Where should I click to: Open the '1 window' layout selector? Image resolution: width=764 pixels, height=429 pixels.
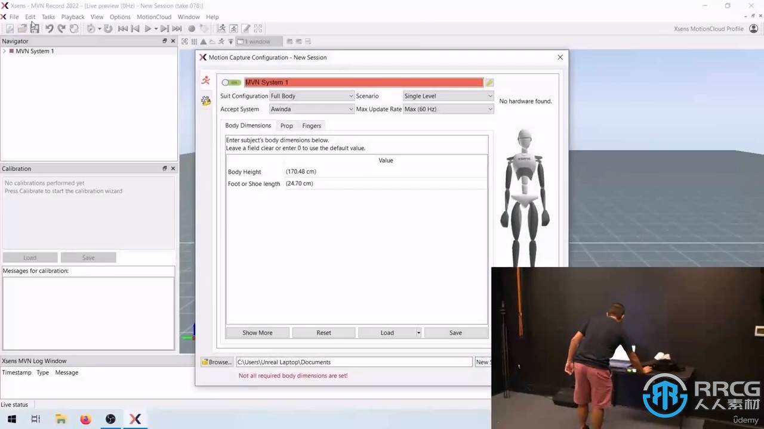(260, 42)
